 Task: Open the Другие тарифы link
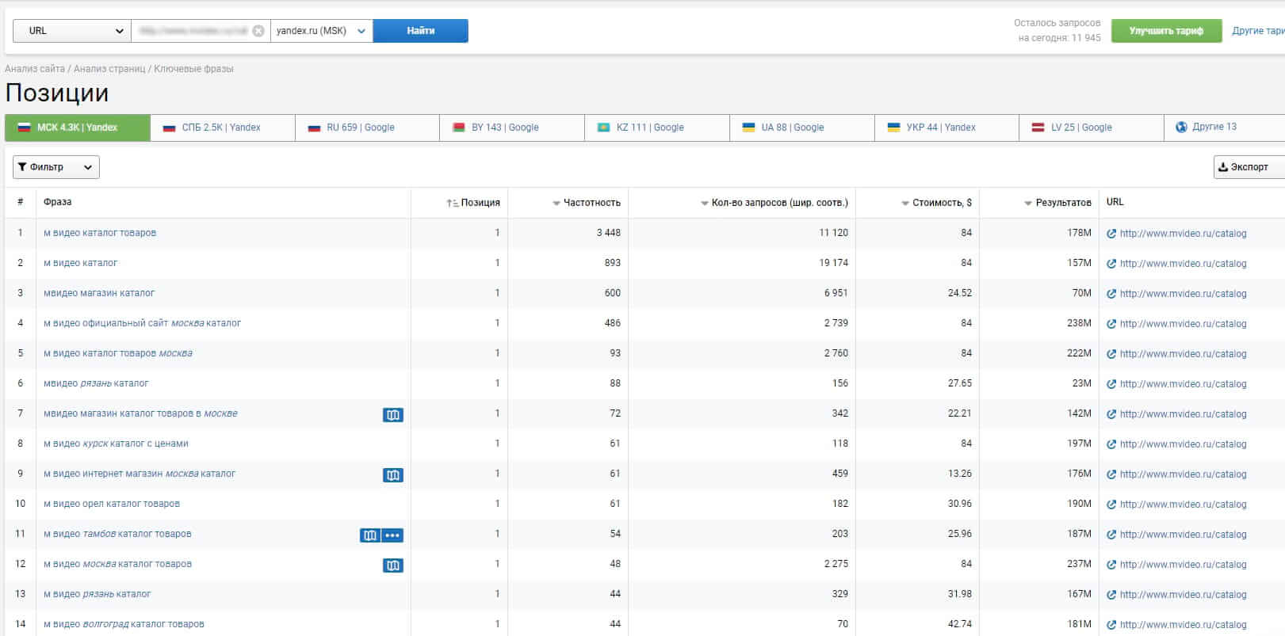point(1258,31)
